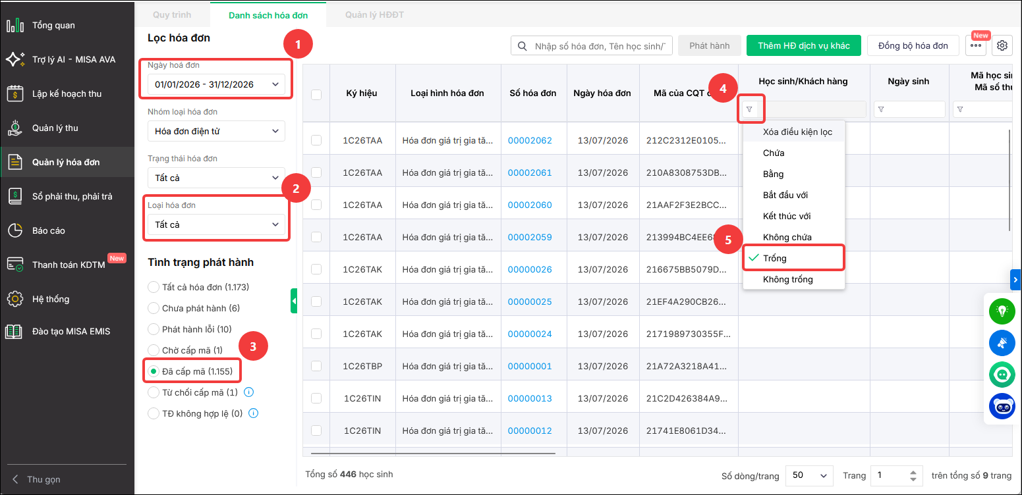Image resolution: width=1022 pixels, height=495 pixels.
Task: Tick the checkbox for invoice 00002062
Action: coord(316,140)
